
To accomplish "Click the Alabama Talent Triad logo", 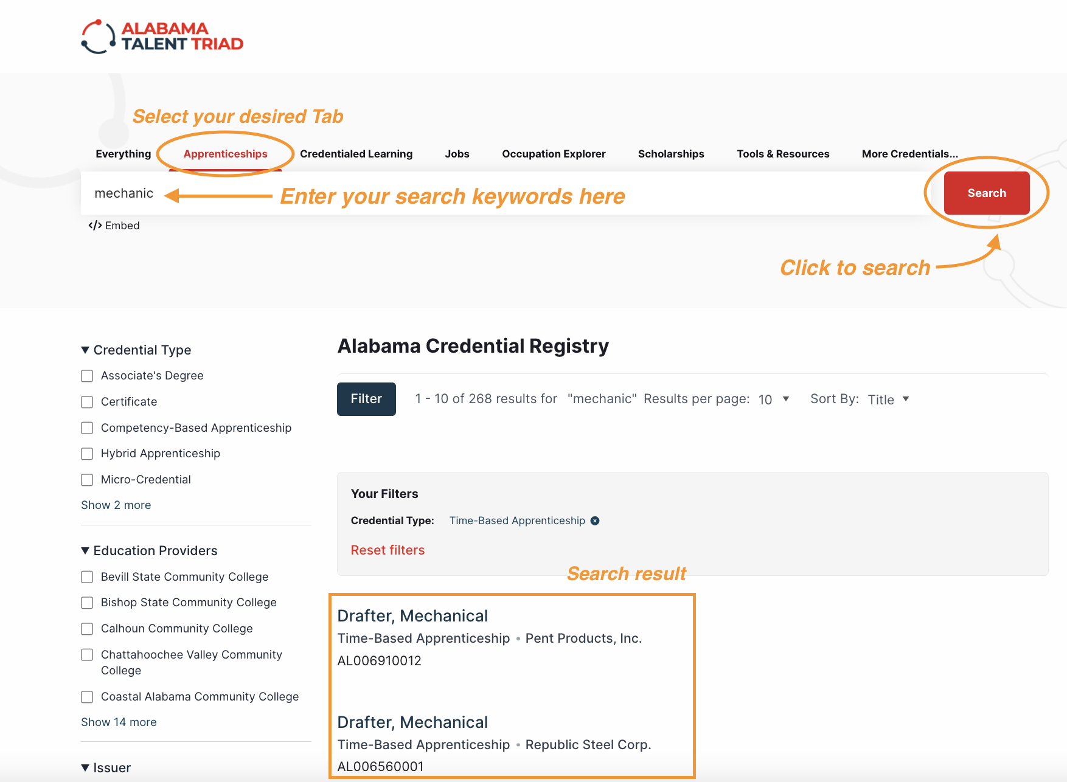I will coord(162,36).
